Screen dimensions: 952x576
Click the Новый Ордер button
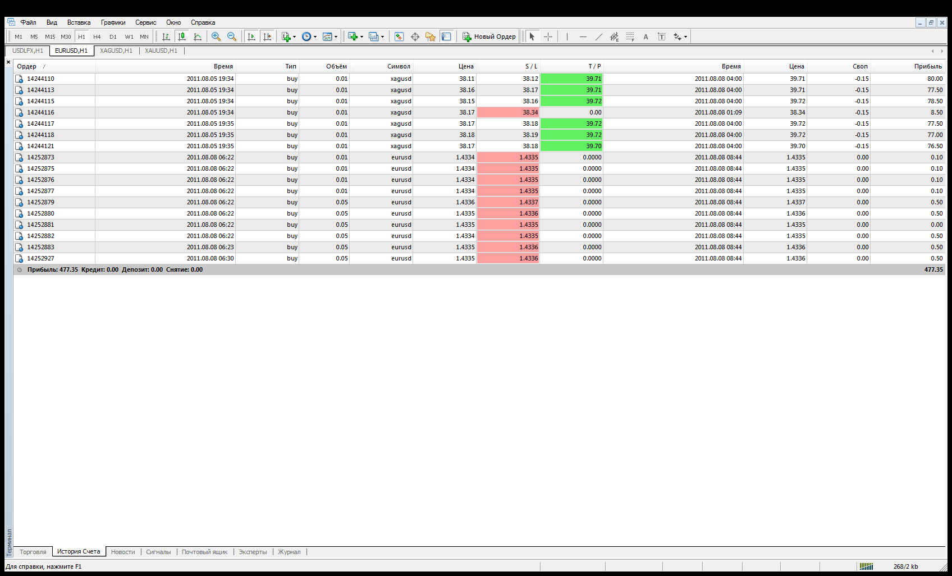point(489,36)
